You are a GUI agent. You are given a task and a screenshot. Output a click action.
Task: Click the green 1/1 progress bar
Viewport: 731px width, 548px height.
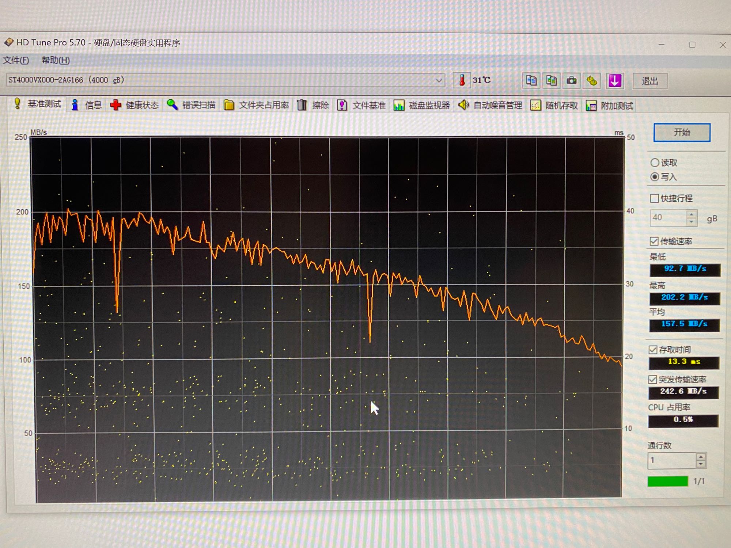668,481
